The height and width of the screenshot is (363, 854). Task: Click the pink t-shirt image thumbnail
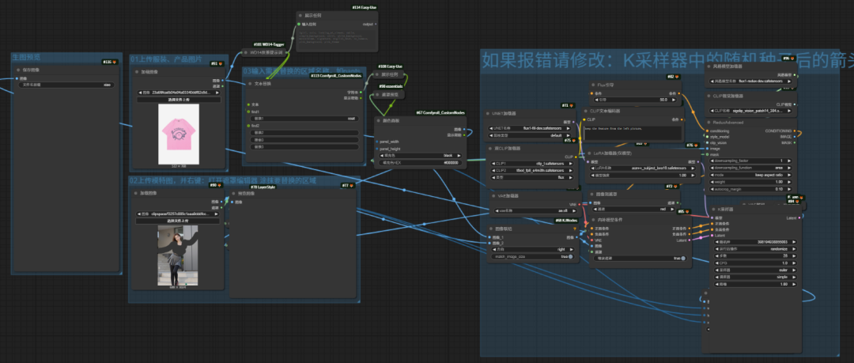[x=179, y=134]
